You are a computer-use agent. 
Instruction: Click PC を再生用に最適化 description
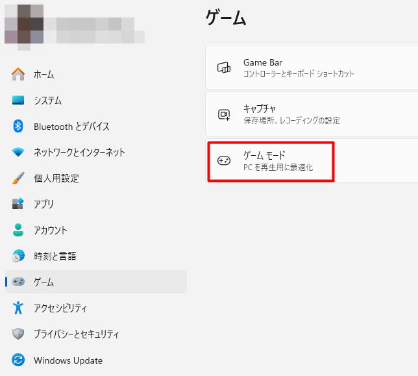(x=278, y=167)
